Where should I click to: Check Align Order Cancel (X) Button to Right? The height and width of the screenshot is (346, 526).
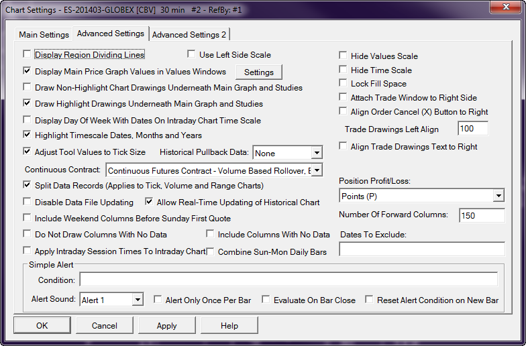pyautogui.click(x=343, y=111)
